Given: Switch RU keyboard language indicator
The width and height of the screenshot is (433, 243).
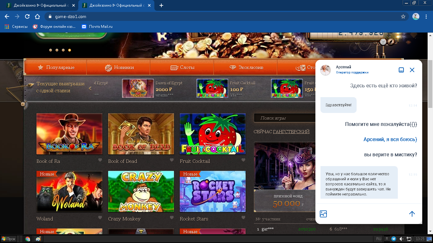Looking at the screenshot, I should coord(379,239).
